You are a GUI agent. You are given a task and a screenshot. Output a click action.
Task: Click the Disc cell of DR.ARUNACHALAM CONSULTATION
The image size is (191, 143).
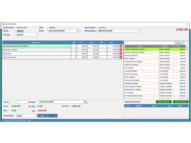[103, 46]
